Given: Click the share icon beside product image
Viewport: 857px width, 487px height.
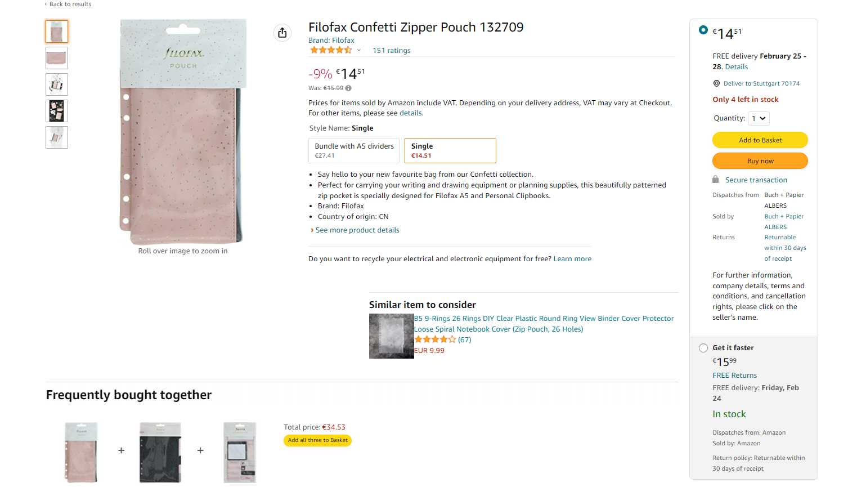Looking at the screenshot, I should [x=282, y=33].
